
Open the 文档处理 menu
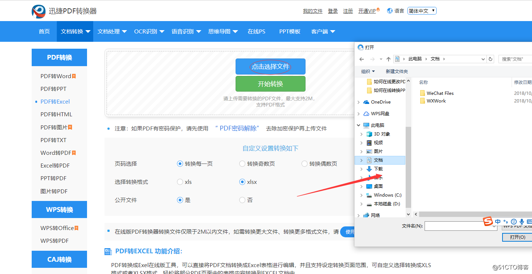[x=112, y=32]
